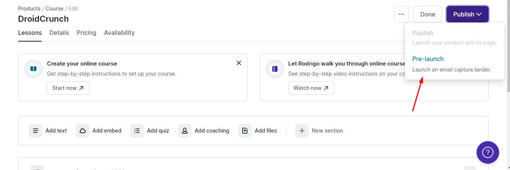Add embed lesson
This screenshot has width=510, height=170.
click(99, 131)
